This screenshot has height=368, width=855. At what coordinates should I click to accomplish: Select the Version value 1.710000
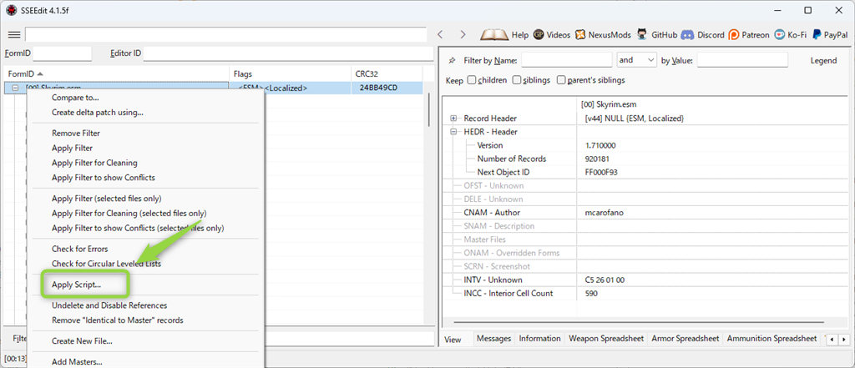600,145
